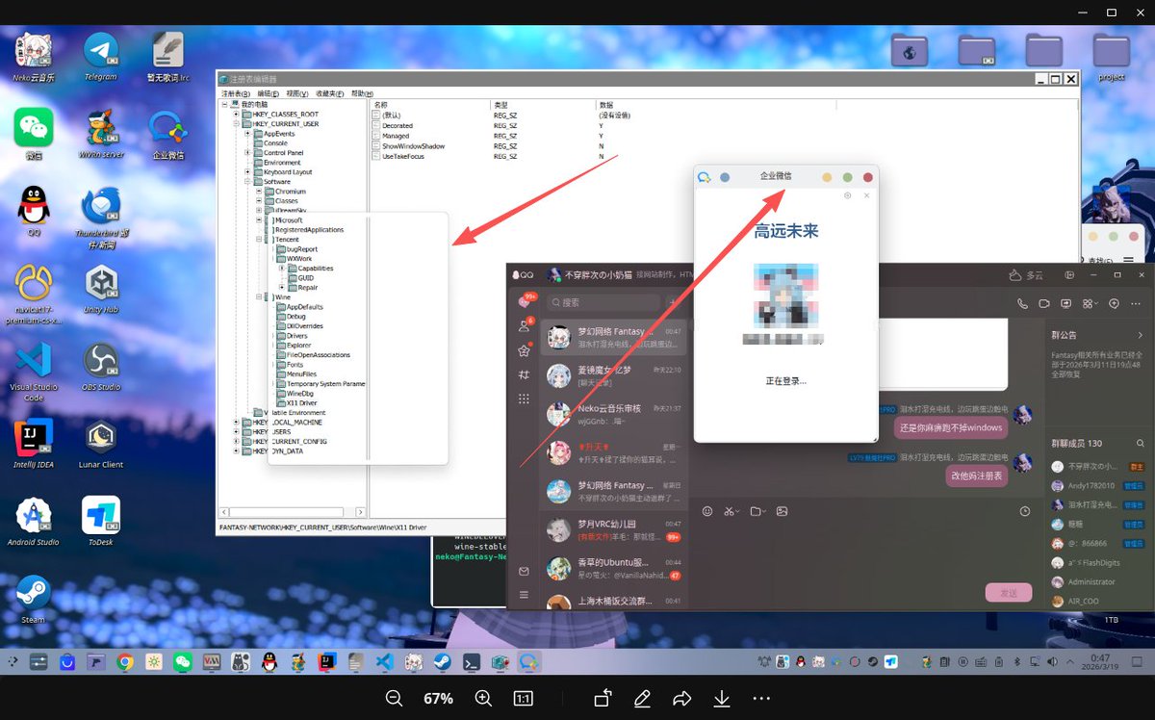The image size is (1155, 720).
Task: Expand the Keyboard Layout registry key
Action: pyautogui.click(x=247, y=171)
